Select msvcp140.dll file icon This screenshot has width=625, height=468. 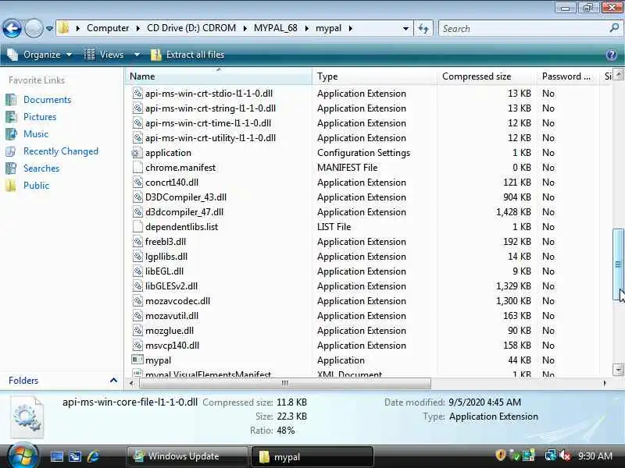pos(137,346)
